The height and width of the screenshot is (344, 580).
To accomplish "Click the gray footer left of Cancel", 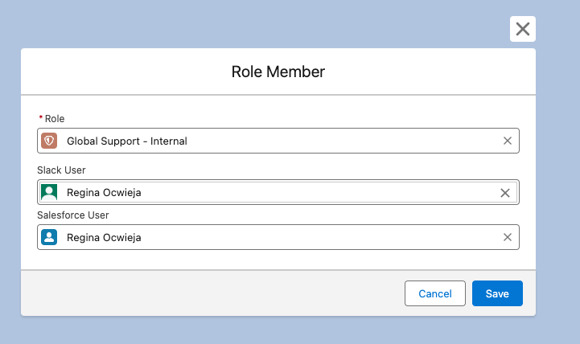I will pyautogui.click(x=211, y=293).
